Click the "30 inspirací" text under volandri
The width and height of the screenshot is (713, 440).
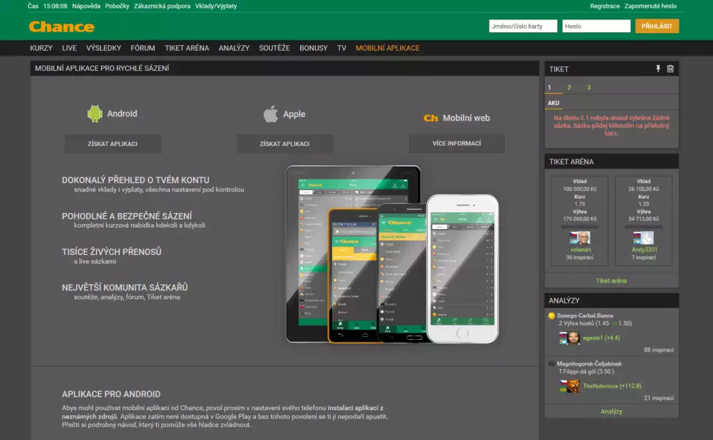coord(580,258)
